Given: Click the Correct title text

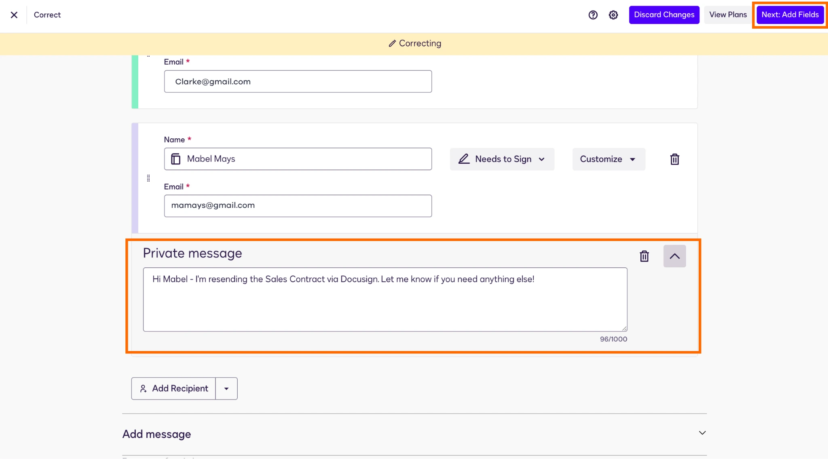Looking at the screenshot, I should 47,15.
